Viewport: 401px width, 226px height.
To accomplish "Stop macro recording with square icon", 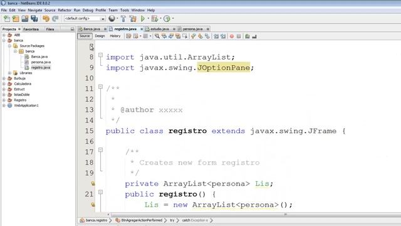I will [x=239, y=36].
